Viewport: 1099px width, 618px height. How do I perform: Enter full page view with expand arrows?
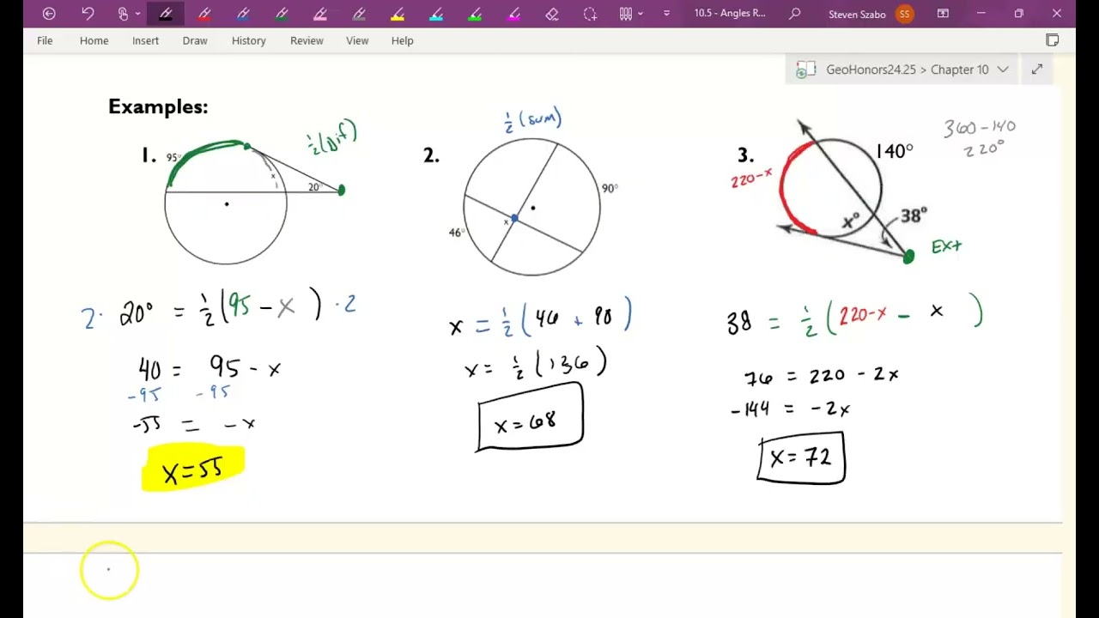point(1037,70)
